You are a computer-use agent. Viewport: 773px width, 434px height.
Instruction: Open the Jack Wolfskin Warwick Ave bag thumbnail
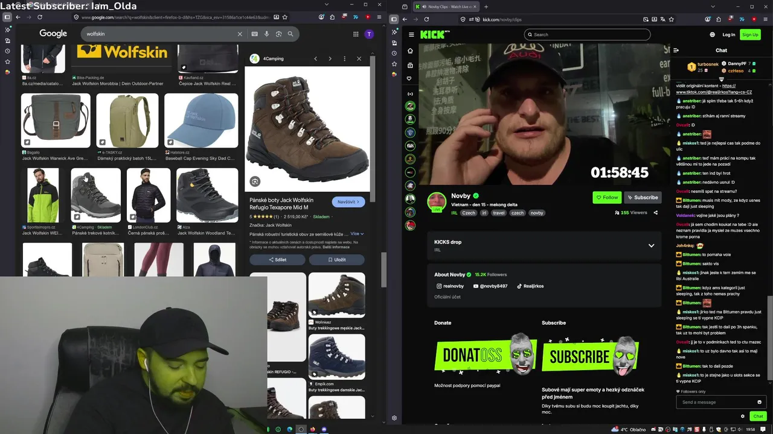(56, 121)
